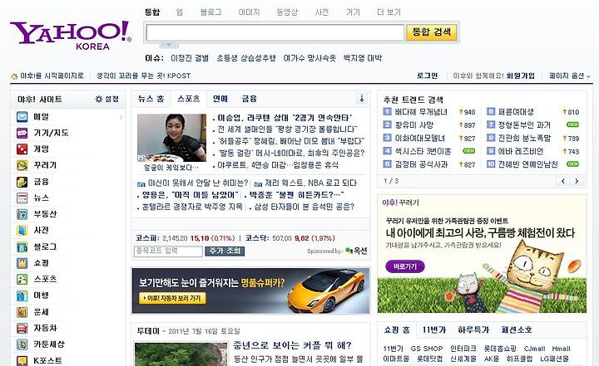The width and height of the screenshot is (599, 366).
Task: Open the 백지영 대박 issue link
Action: pos(363,58)
